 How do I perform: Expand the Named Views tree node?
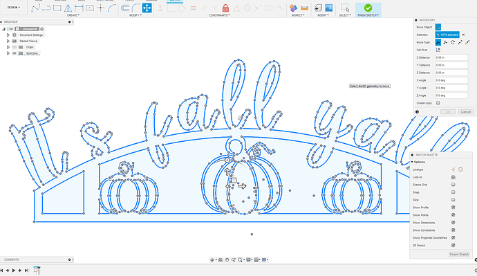[8, 41]
